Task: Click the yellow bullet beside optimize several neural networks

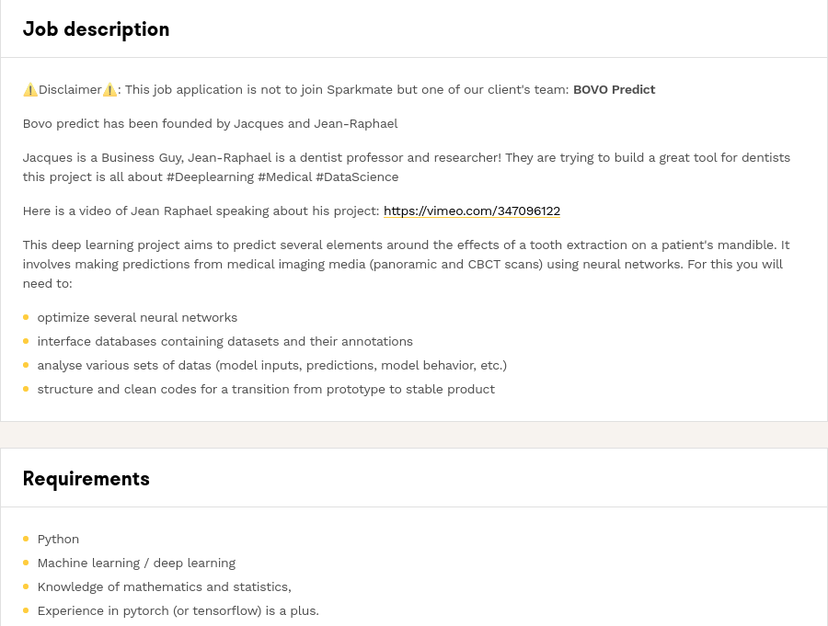Action: point(26,317)
